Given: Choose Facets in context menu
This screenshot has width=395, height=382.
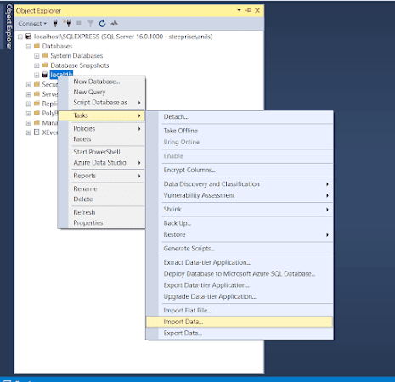Looking at the screenshot, I should 102,139.
